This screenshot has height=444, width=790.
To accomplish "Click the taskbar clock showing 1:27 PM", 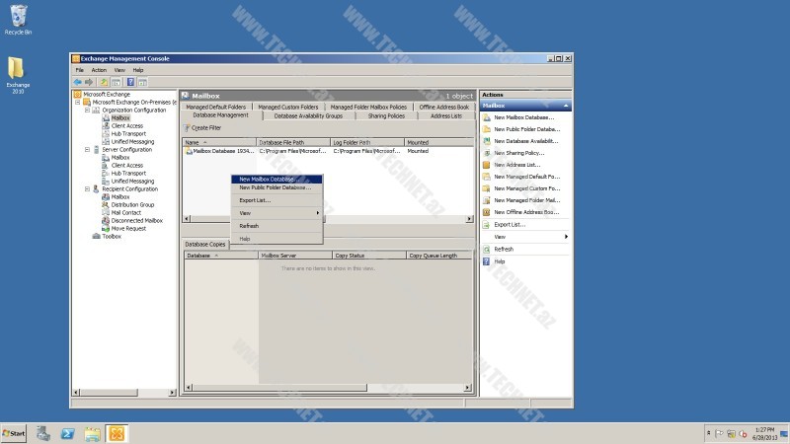I will (764, 433).
